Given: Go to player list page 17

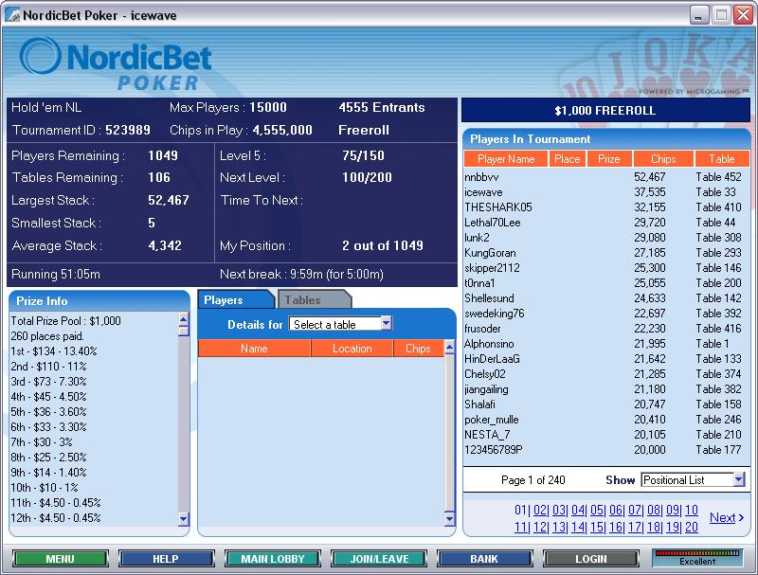Looking at the screenshot, I should 635,527.
